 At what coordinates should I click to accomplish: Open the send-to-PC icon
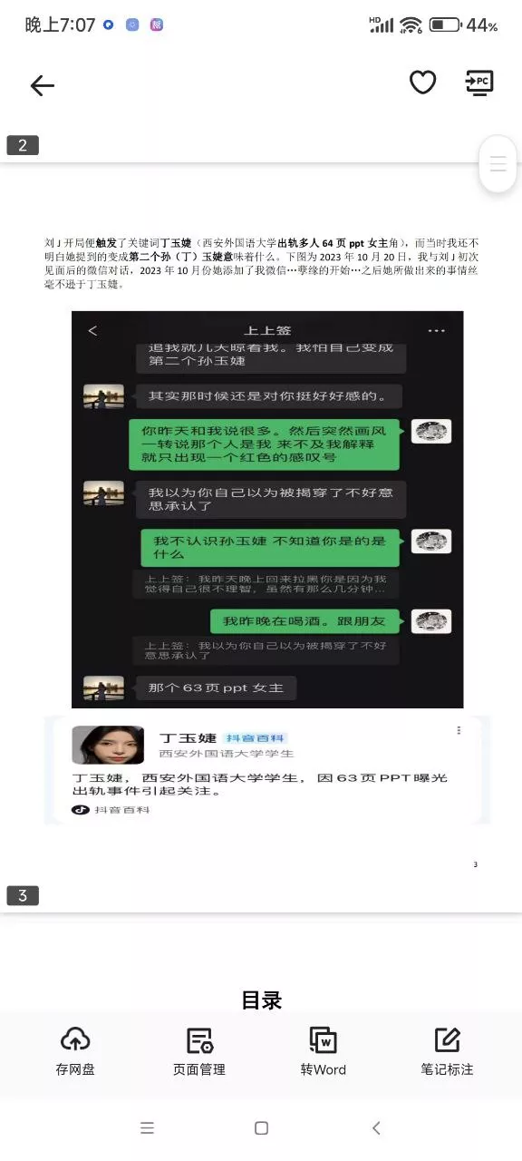click(x=478, y=83)
